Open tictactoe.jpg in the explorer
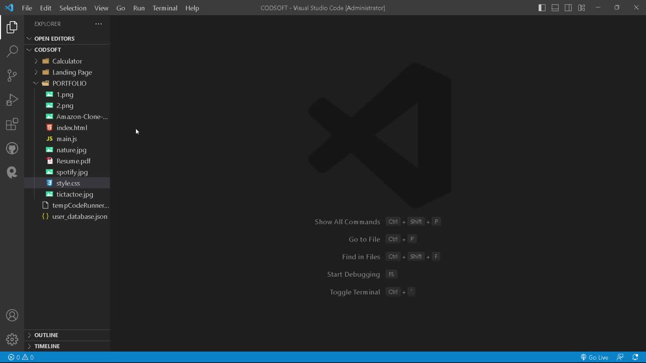 pyautogui.click(x=67, y=194)
